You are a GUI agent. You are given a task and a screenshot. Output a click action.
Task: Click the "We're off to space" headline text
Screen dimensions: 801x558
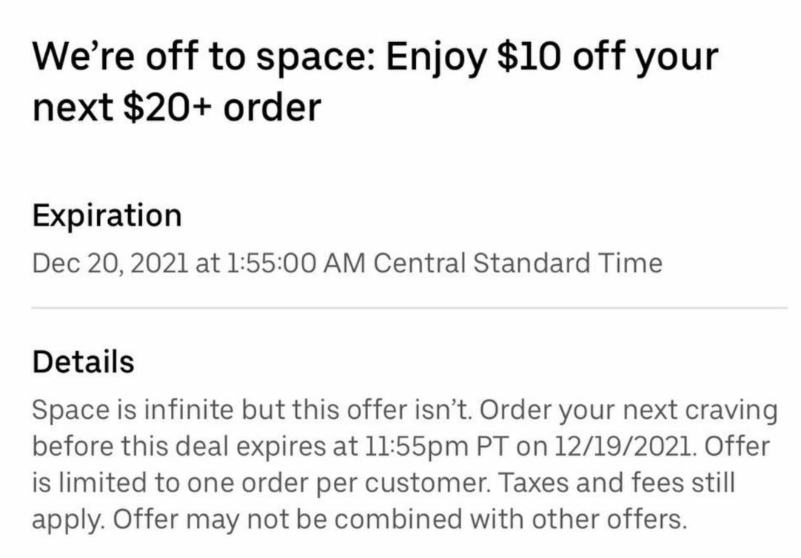pos(204,56)
